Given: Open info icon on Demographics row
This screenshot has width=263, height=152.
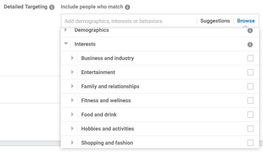Looking at the screenshot, I should (x=250, y=30).
